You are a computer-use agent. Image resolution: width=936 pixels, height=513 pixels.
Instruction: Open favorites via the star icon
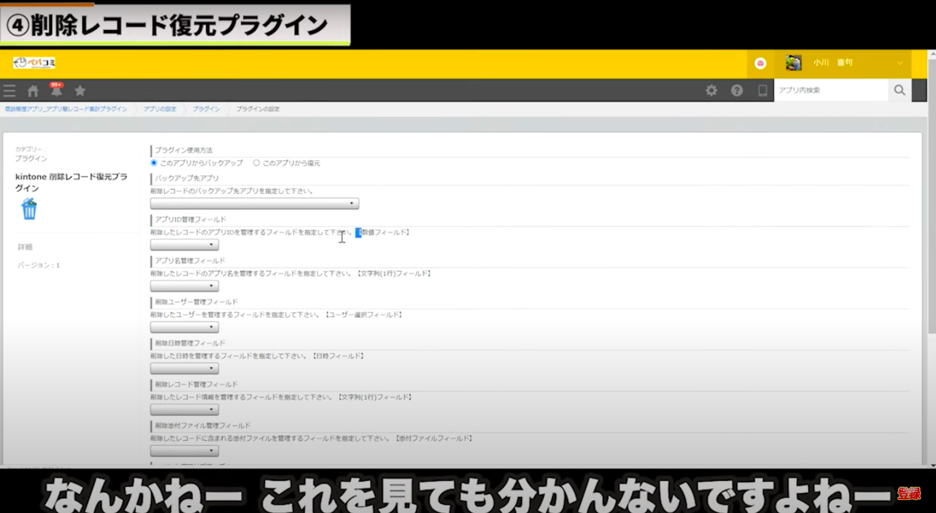click(x=79, y=91)
